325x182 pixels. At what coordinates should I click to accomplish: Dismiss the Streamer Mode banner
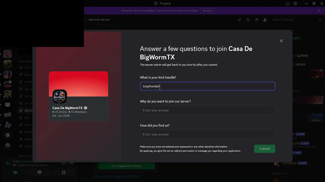(319, 11)
